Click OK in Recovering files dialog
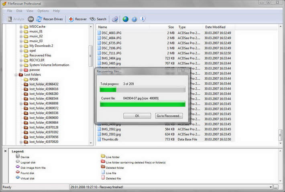This screenshot has height=192, width=285. [137, 116]
